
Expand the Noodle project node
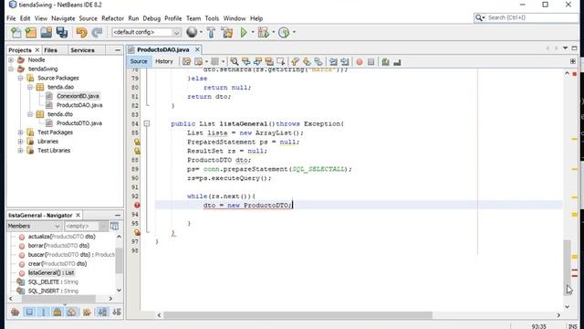[11, 59]
